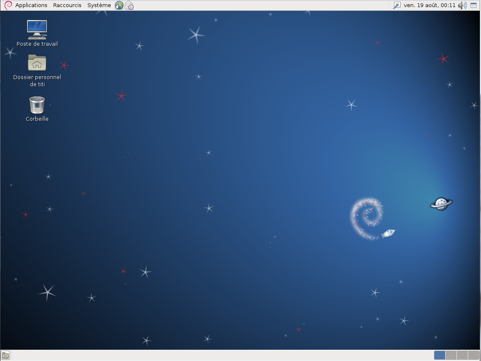Open the volume speaker control
The height and width of the screenshot is (361, 481).
[462, 5]
